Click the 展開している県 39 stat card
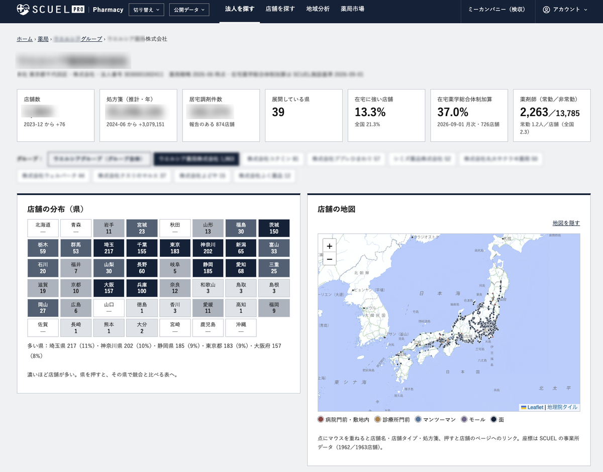 click(x=304, y=116)
